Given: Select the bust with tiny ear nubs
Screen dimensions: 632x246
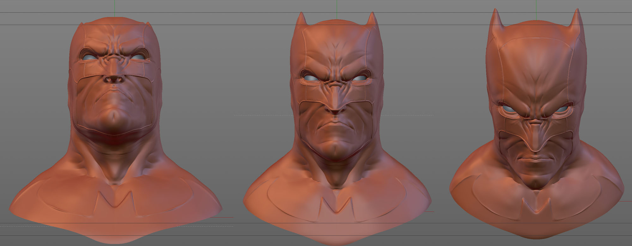Looking at the screenshot, I should click(x=115, y=131).
